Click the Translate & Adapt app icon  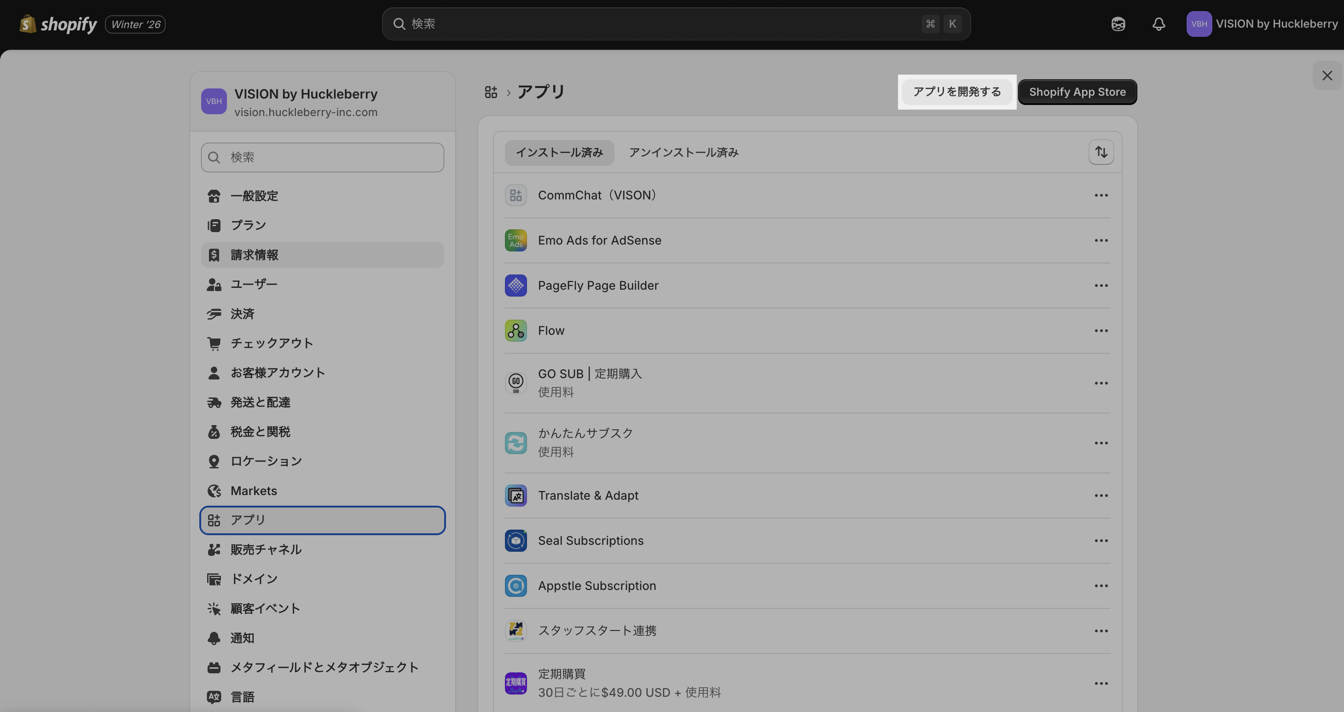(516, 496)
